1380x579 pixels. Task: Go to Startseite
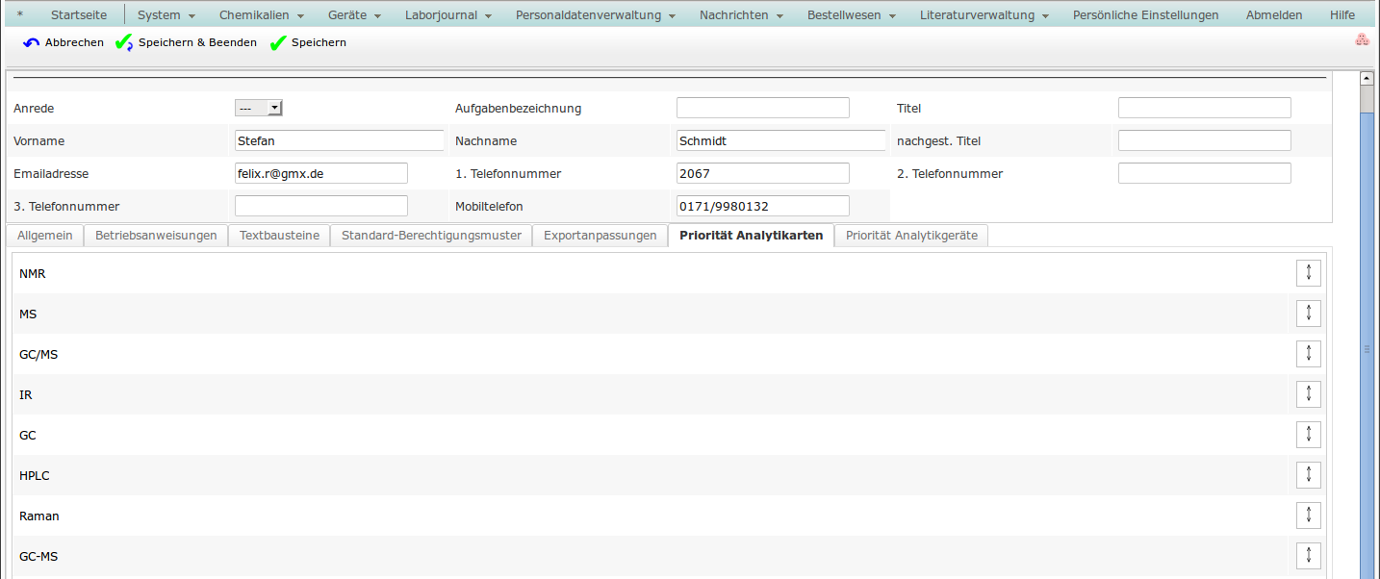(79, 15)
